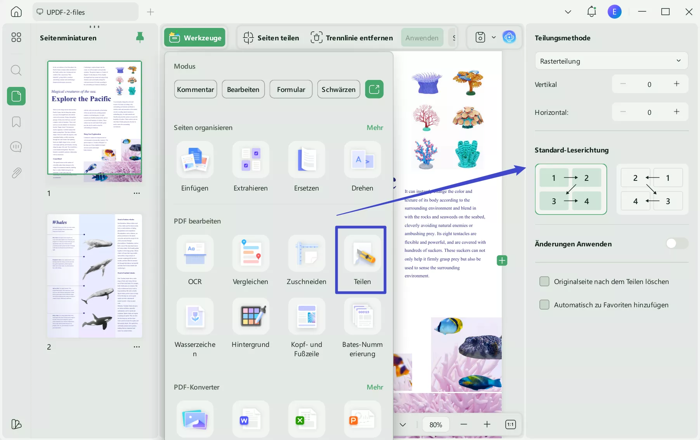The width and height of the screenshot is (700, 440).
Task: Convert PDF to Word icon
Action: 251,419
